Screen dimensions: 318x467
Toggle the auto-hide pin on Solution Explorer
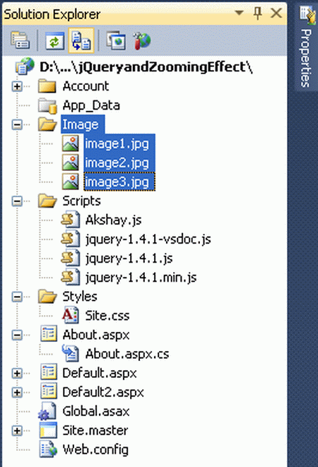(x=258, y=13)
